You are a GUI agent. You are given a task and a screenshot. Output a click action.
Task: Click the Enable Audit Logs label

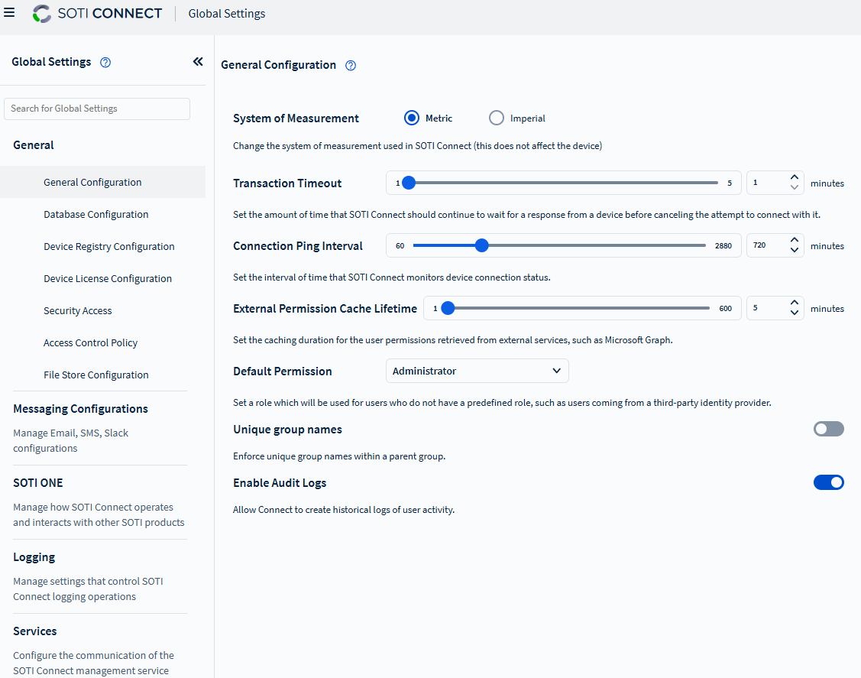click(280, 483)
